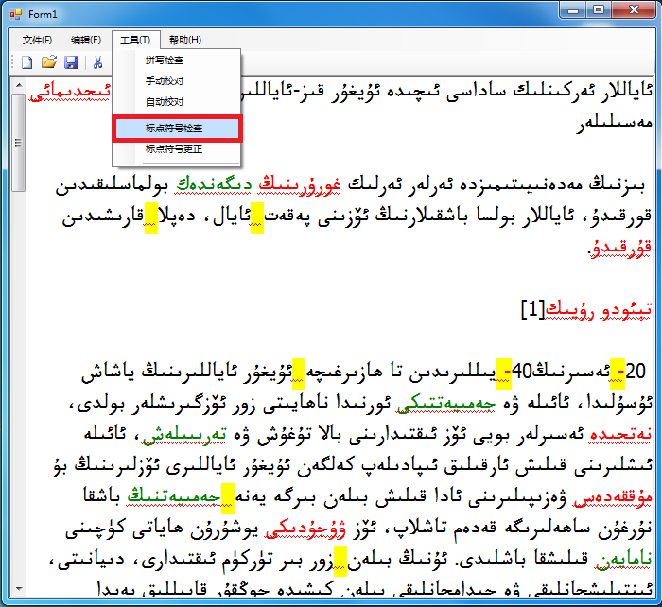Open the 文件(F) menu
This screenshot has height=607, width=662.
coord(37,40)
